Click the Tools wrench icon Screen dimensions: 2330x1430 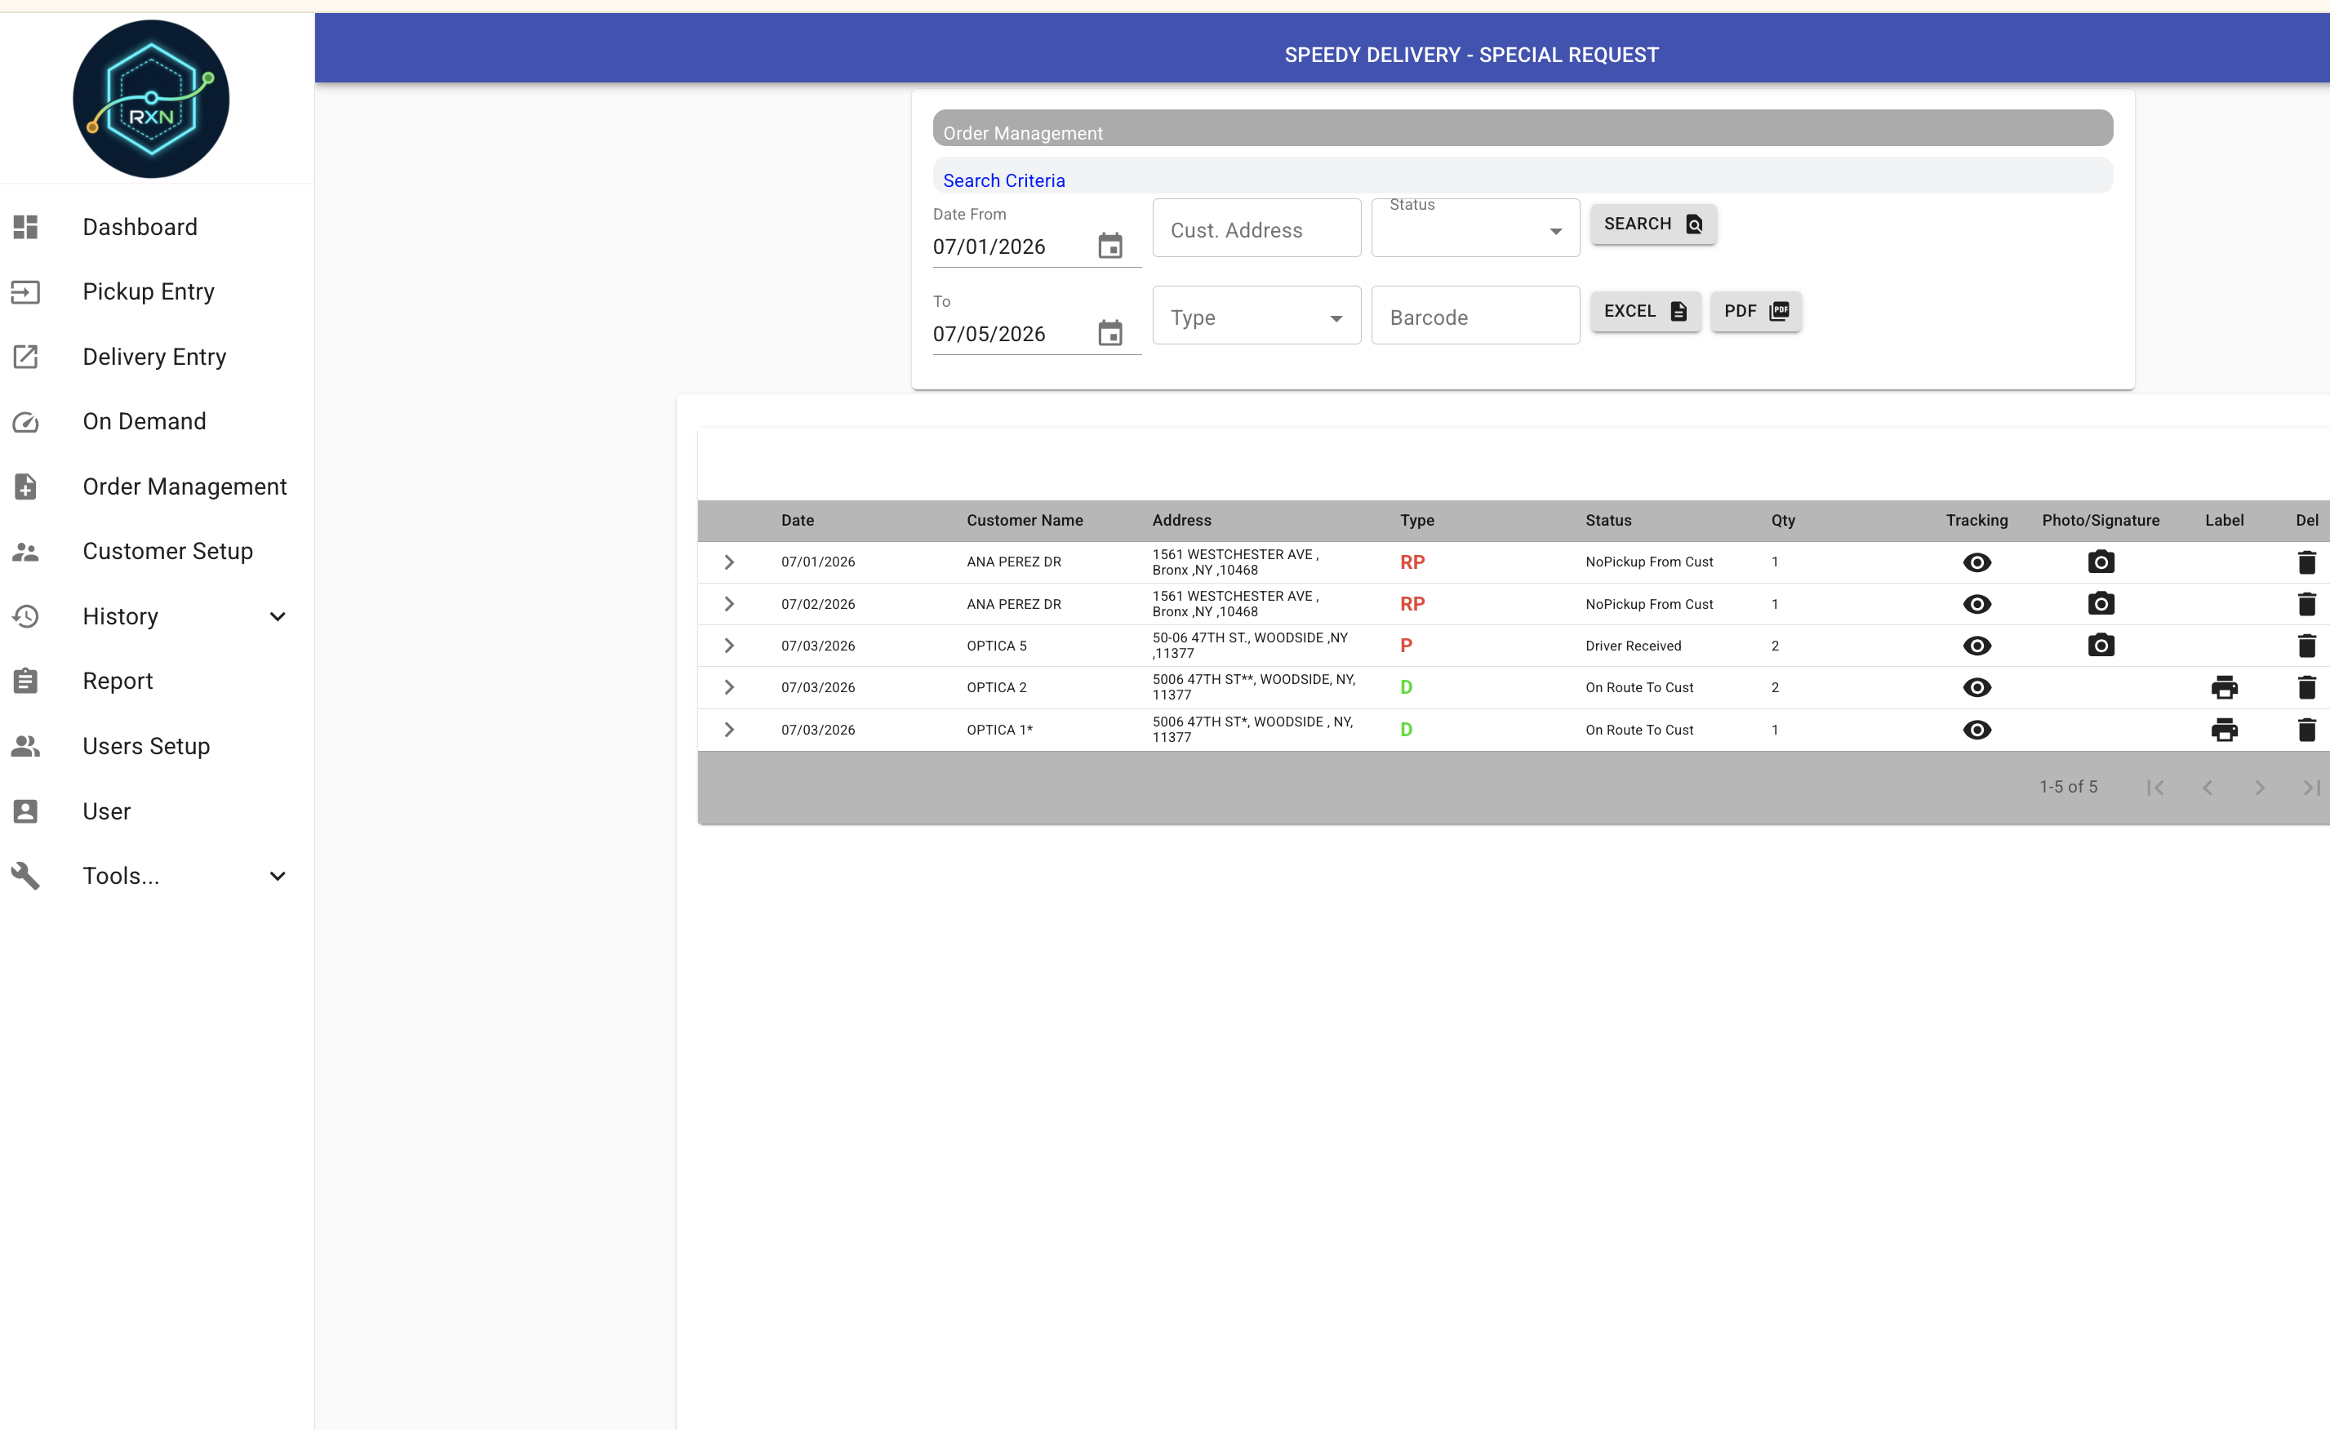[25, 876]
